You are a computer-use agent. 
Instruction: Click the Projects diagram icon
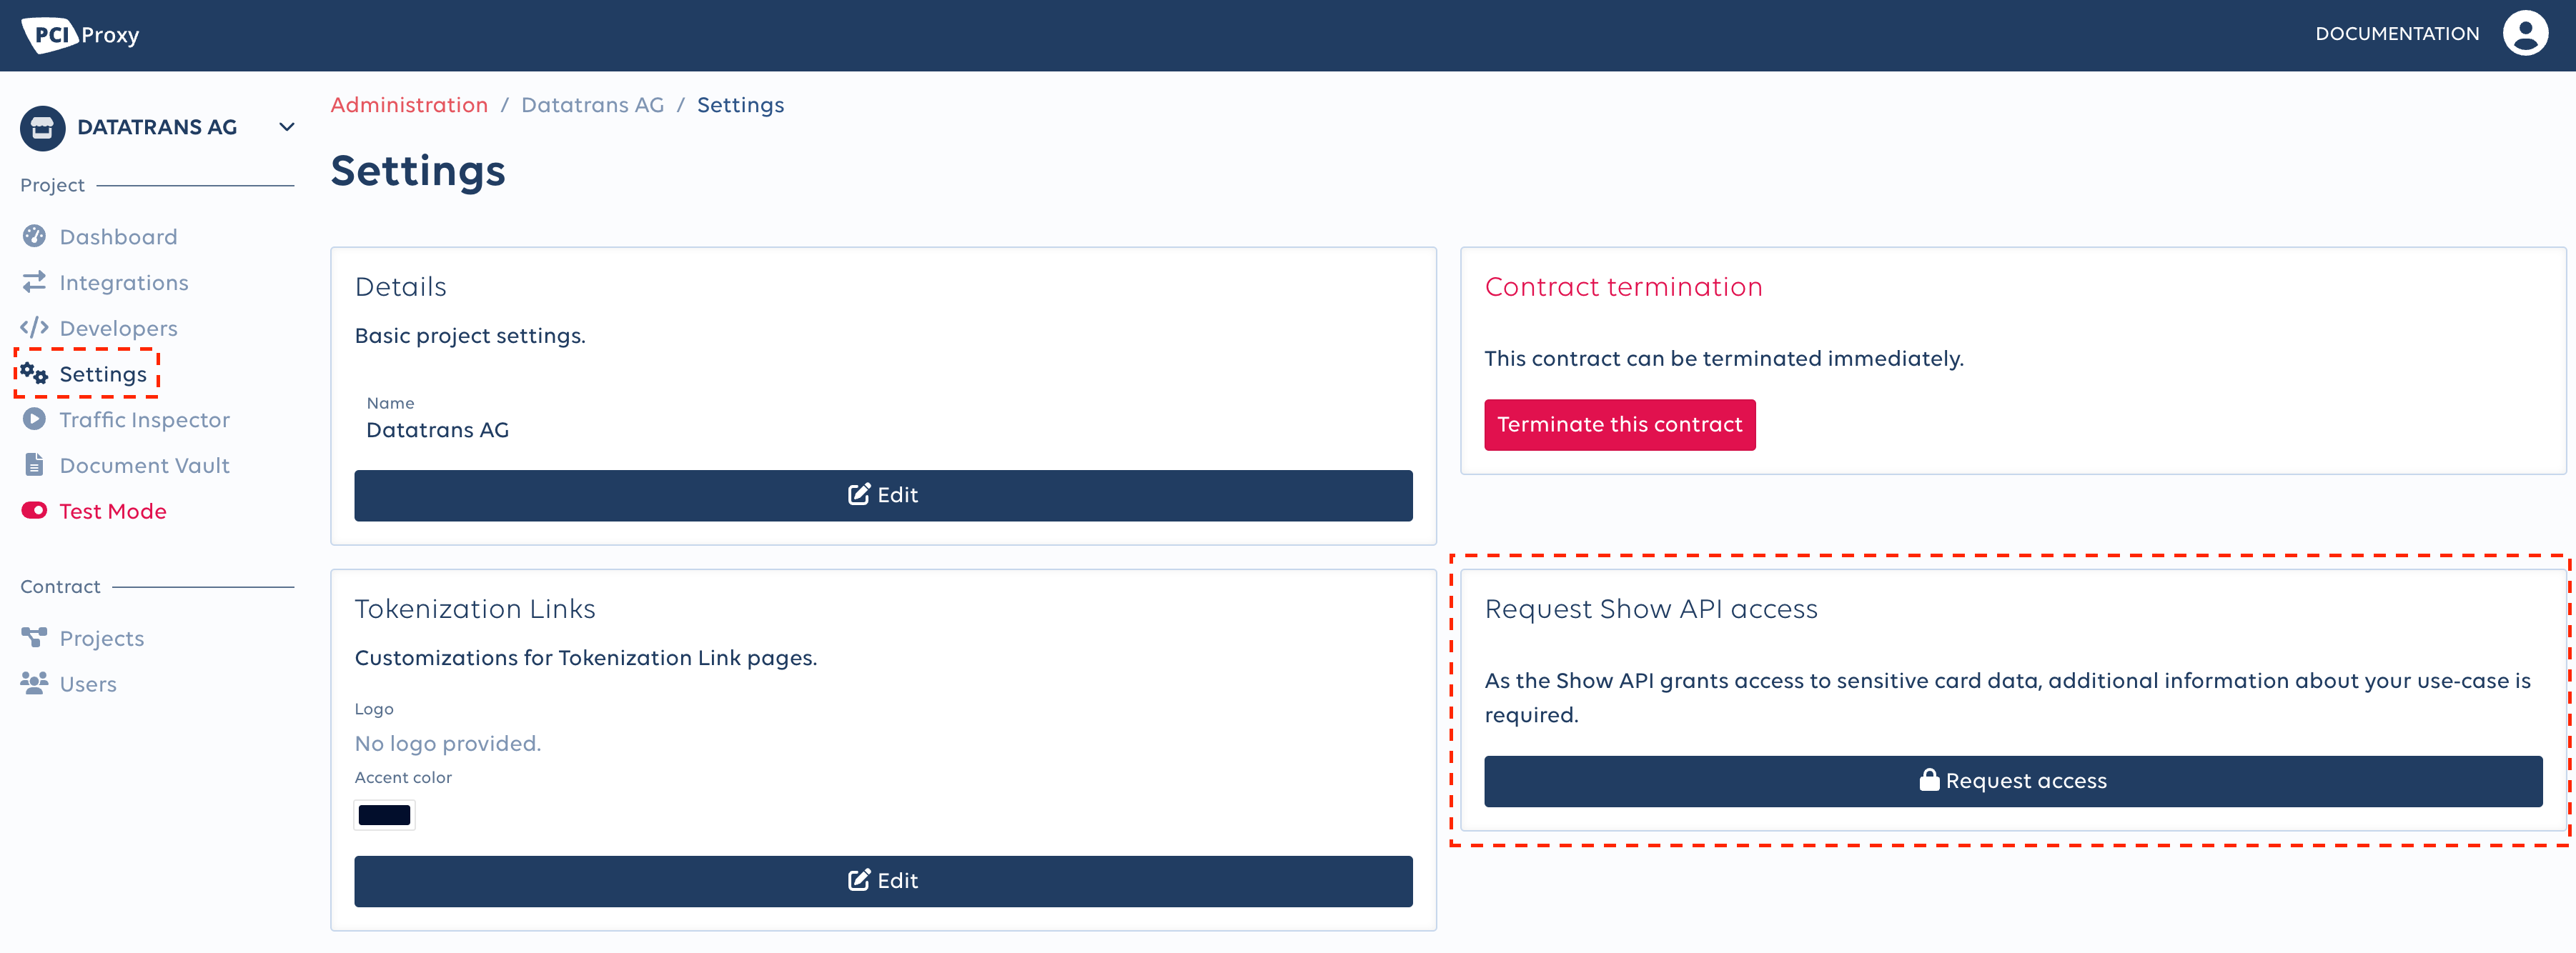coord(34,638)
